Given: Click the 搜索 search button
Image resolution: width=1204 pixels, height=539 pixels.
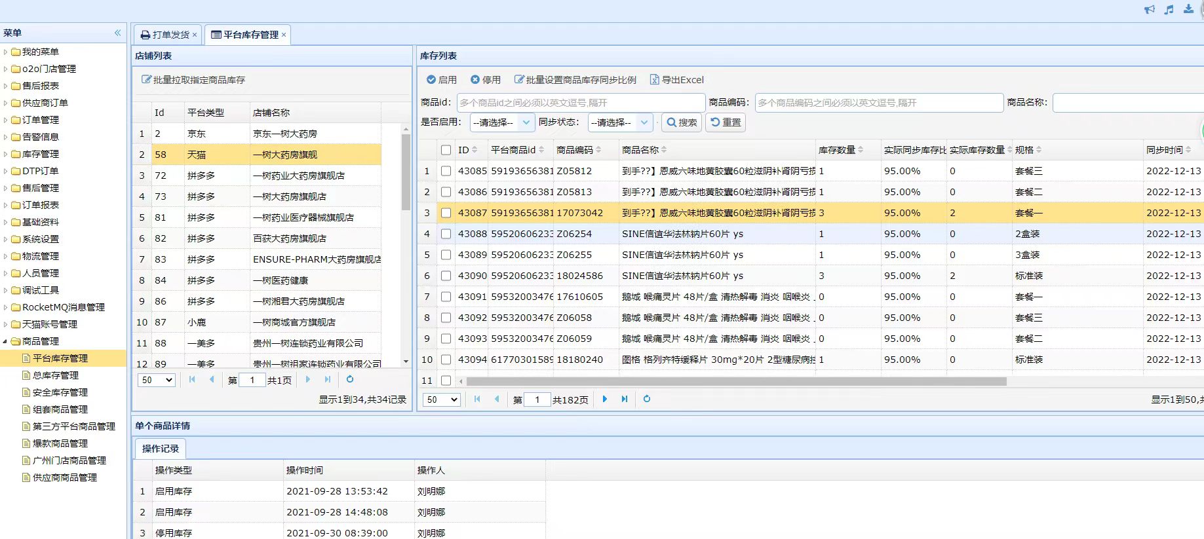Looking at the screenshot, I should click(x=682, y=122).
